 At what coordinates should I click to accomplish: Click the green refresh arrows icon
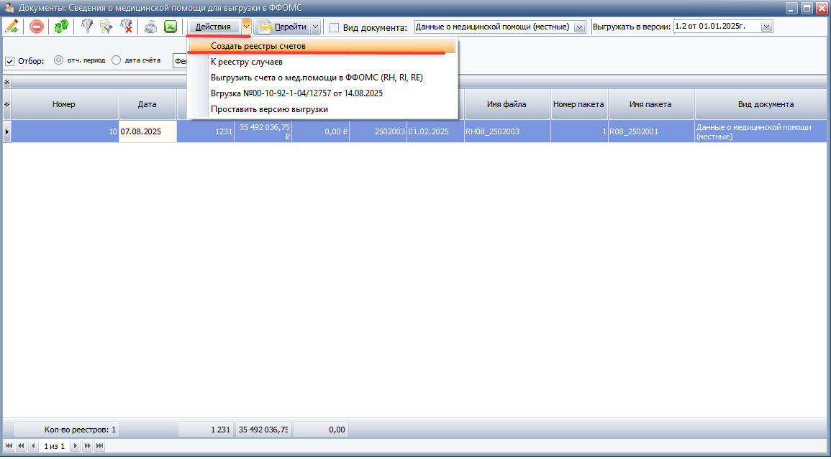tap(62, 27)
